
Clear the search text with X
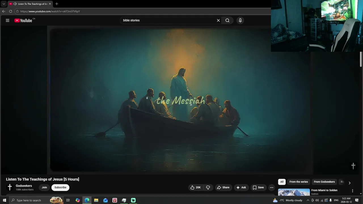(218, 20)
